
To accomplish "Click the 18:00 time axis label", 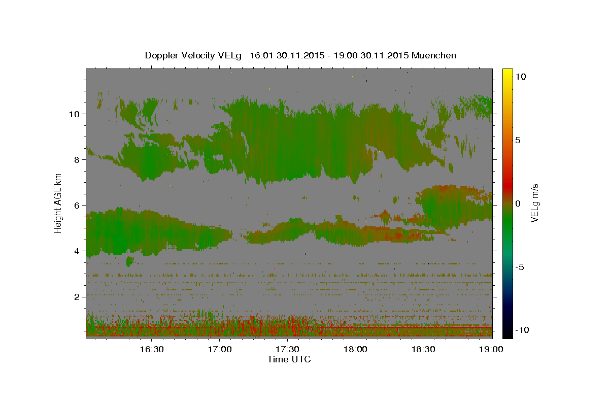I will point(355,349).
